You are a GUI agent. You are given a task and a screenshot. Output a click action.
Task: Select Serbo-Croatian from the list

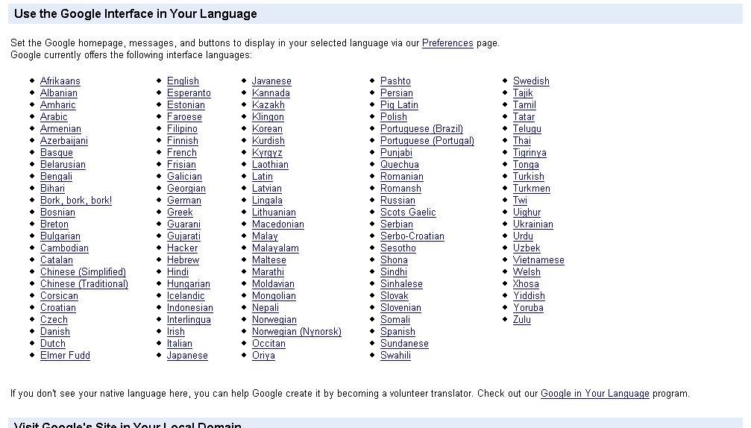pyautogui.click(x=412, y=236)
